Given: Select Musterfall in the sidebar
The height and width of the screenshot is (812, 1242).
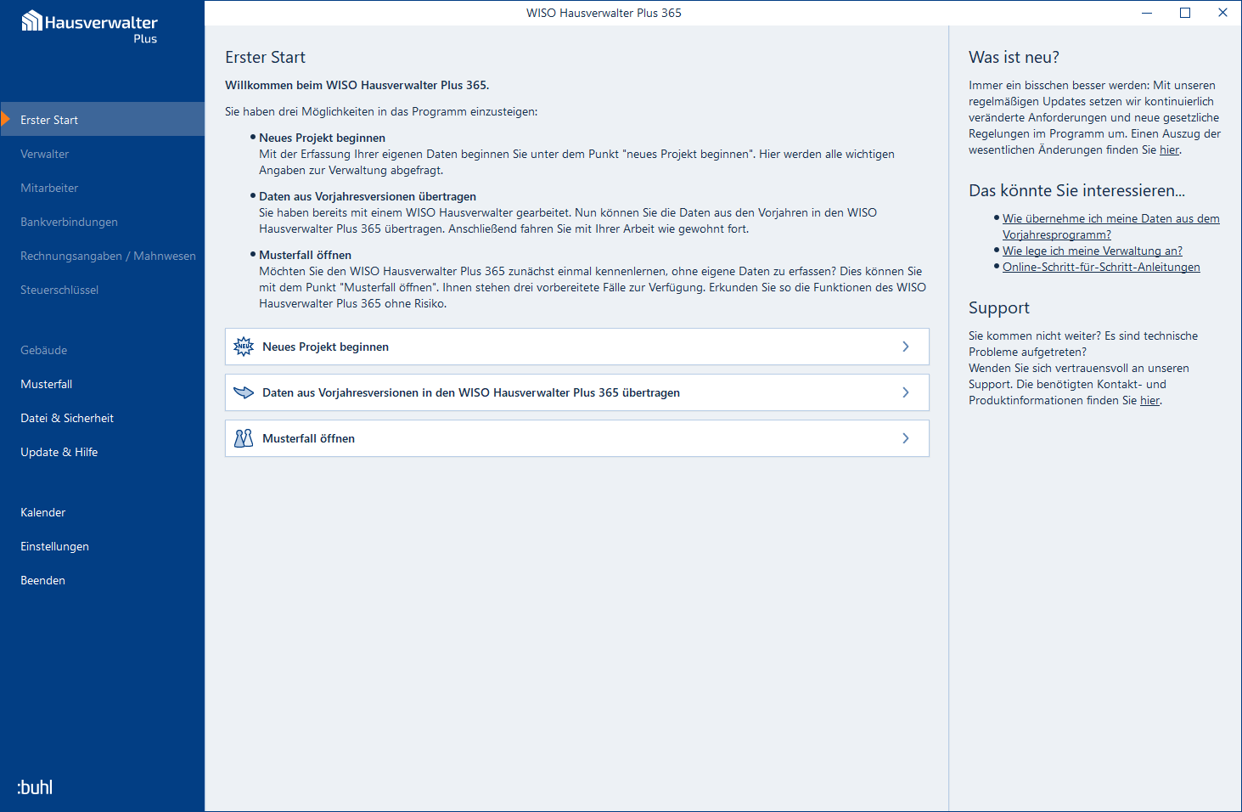Looking at the screenshot, I should click(102, 384).
